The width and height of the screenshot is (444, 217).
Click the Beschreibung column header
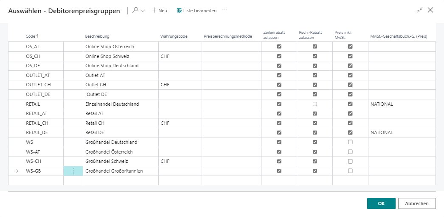coord(97,36)
